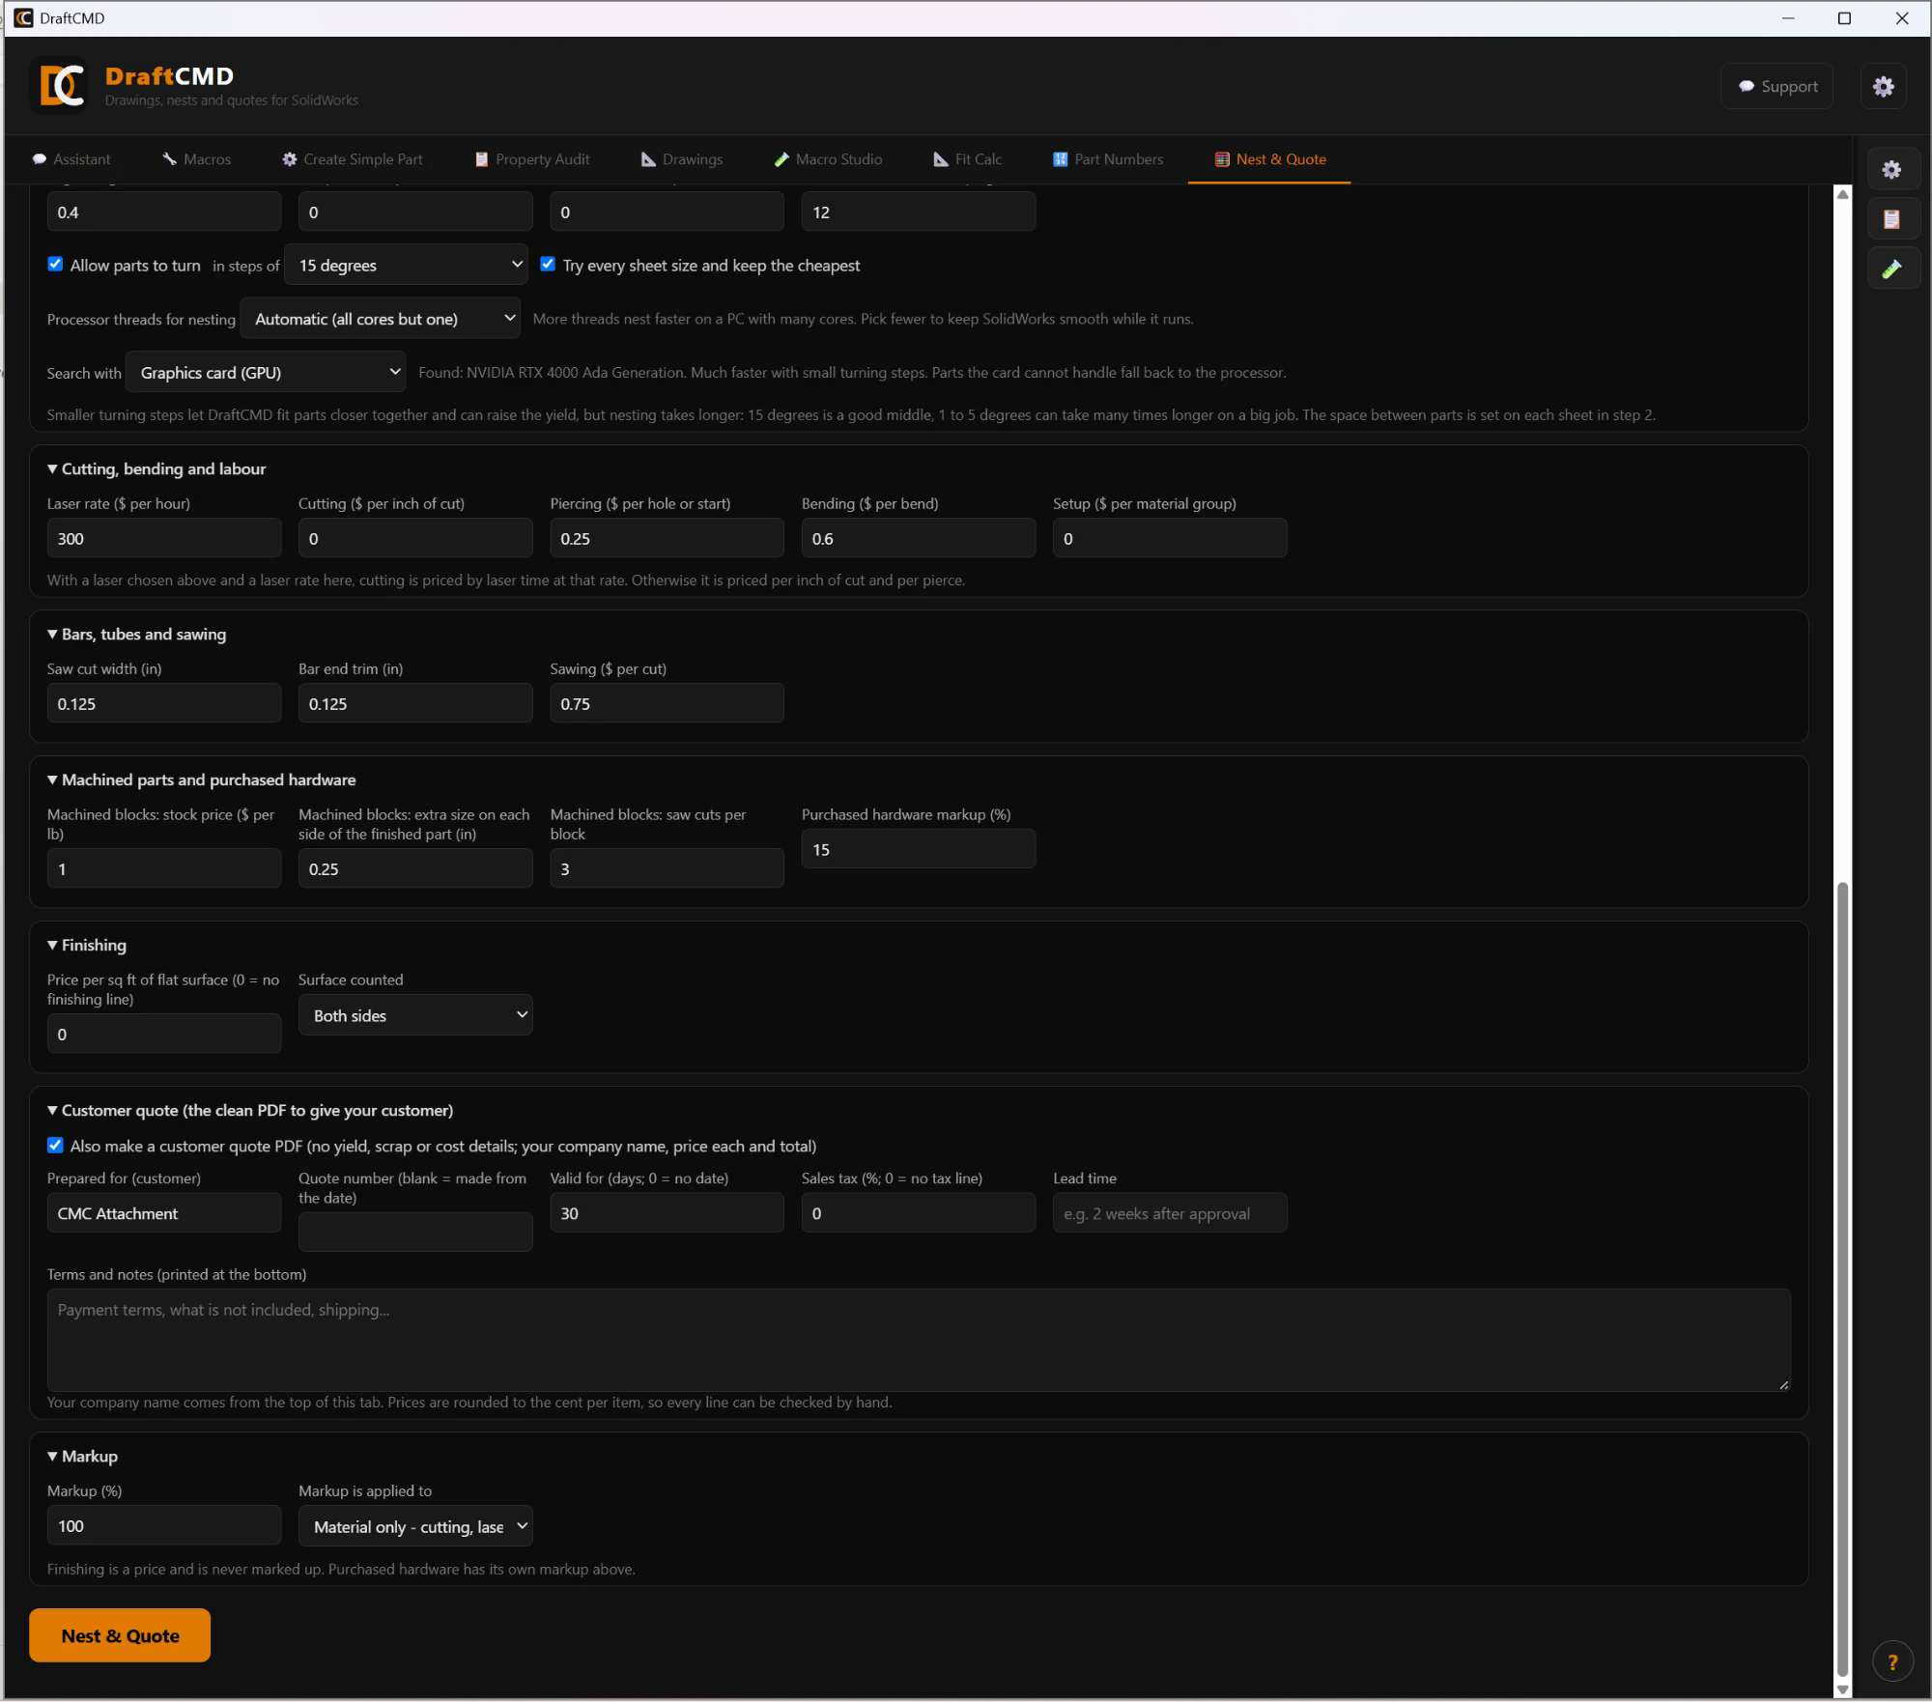Viewport: 1932px width, 1702px height.
Task: Click the Laser rate field
Action: 164,538
